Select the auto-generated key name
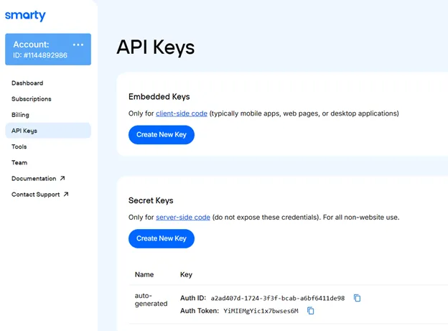 [150, 300]
